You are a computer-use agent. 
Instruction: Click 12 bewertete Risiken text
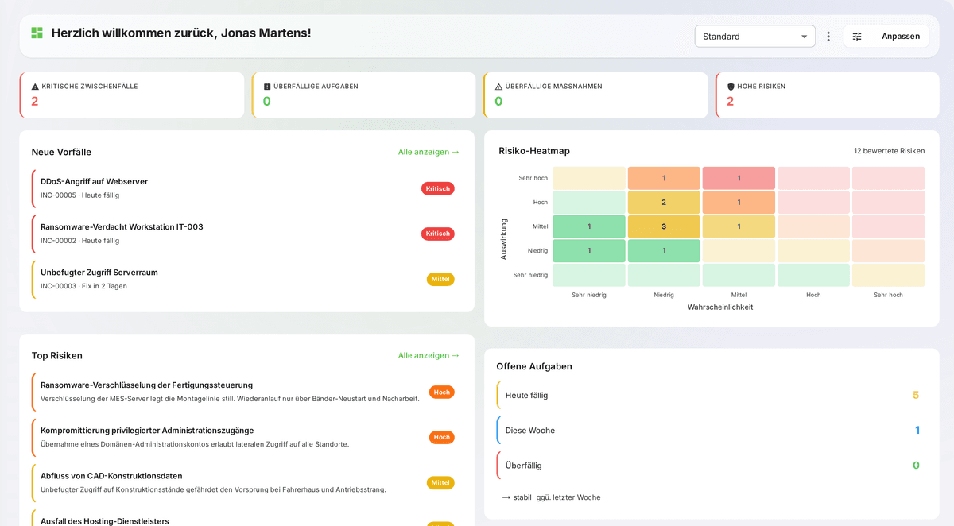[x=889, y=151]
